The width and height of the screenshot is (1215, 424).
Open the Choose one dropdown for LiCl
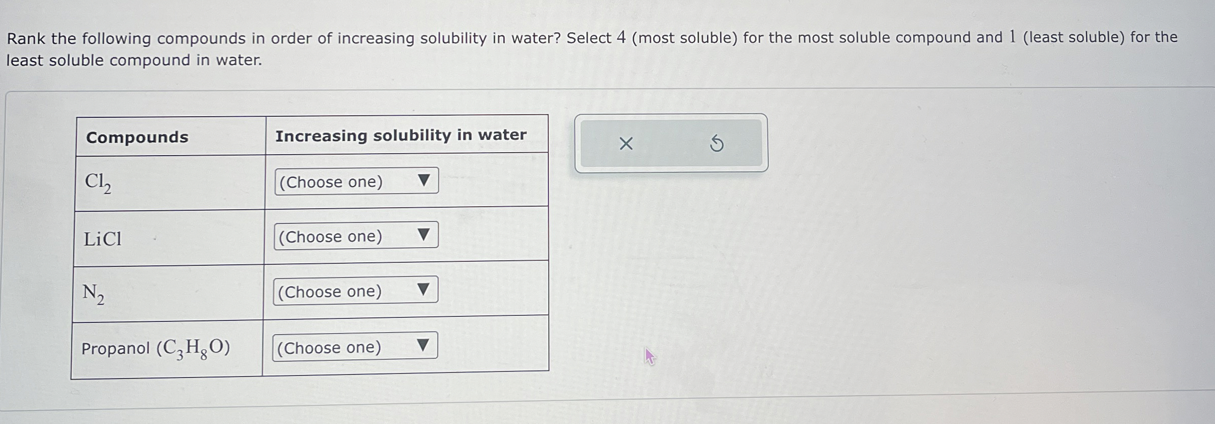pyautogui.click(x=354, y=234)
